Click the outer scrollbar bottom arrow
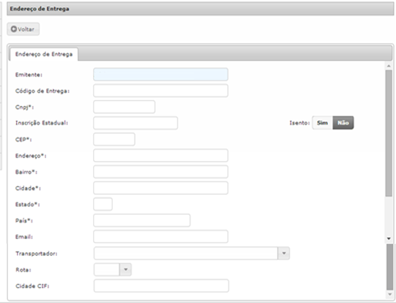396x303 pixels. [x=390, y=294]
